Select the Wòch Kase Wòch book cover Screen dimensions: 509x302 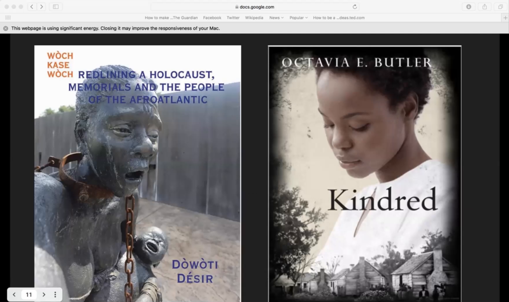138,173
